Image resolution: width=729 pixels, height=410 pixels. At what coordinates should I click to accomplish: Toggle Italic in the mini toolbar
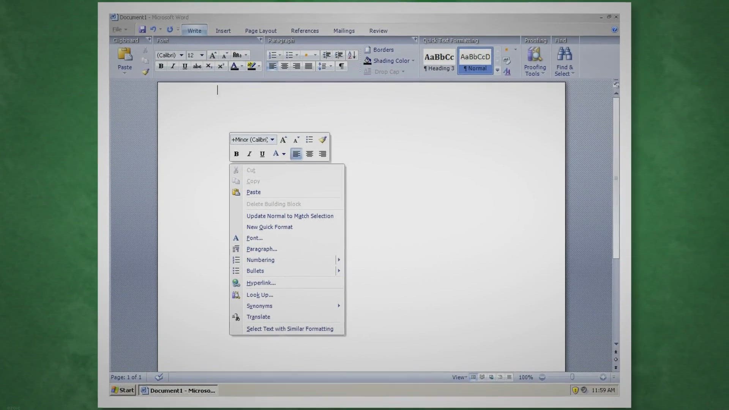pyautogui.click(x=249, y=154)
